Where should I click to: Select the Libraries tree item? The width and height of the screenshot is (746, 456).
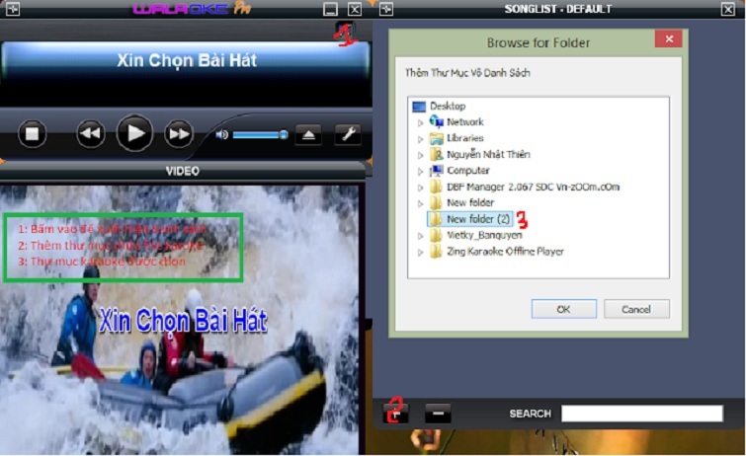click(x=464, y=138)
